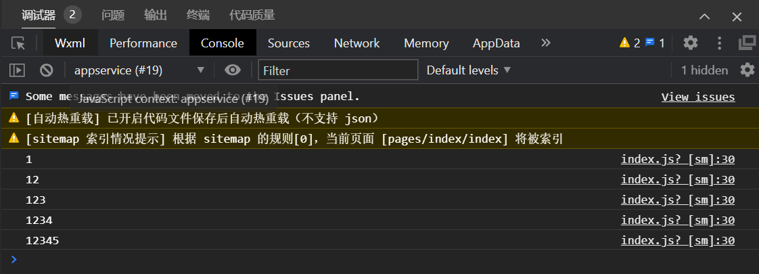Screen dimensions: 759x274
Task: Click the console prompt input line
Action: [379, 260]
